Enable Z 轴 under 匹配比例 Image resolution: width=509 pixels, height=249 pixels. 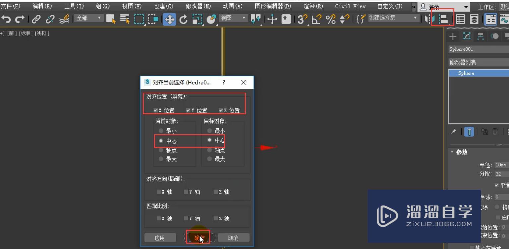(x=216, y=218)
